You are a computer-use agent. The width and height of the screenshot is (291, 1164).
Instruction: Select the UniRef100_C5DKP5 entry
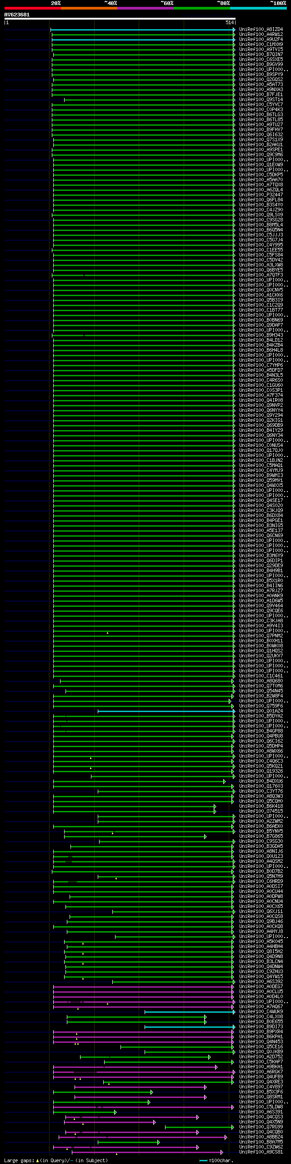click(261, 175)
